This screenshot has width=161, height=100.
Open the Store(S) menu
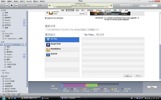tap(29, 1)
